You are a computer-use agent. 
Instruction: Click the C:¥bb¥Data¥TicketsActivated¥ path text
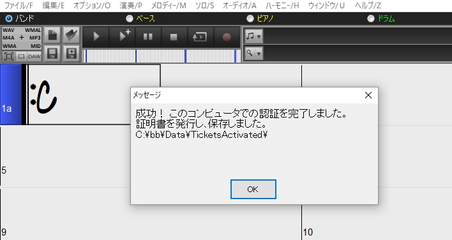click(202, 135)
